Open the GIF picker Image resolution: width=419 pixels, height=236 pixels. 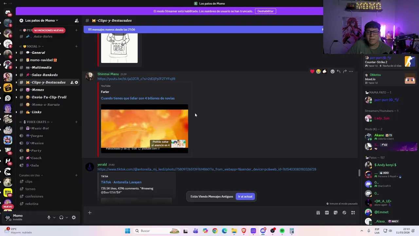327,213
